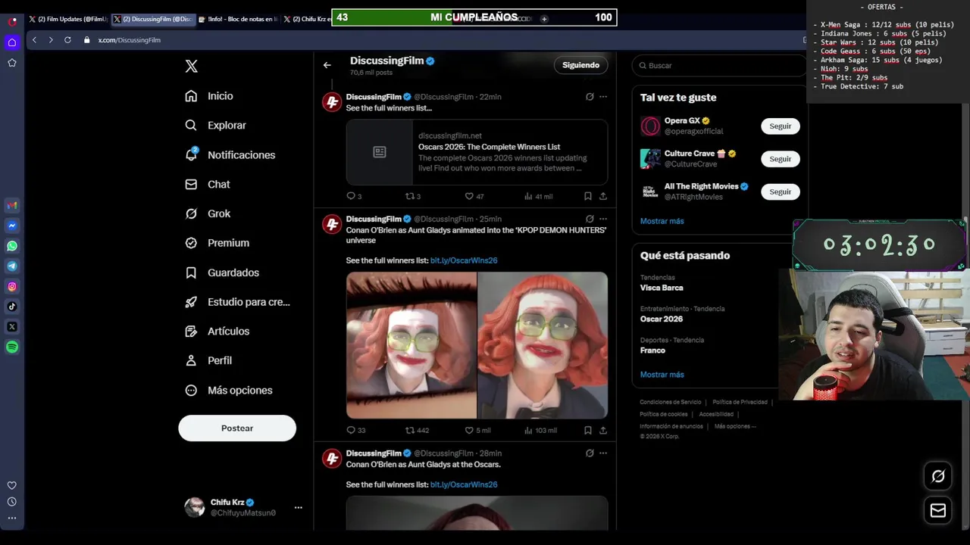Follow Opera GX with Seguir button
This screenshot has width=970, height=545.
(780, 126)
